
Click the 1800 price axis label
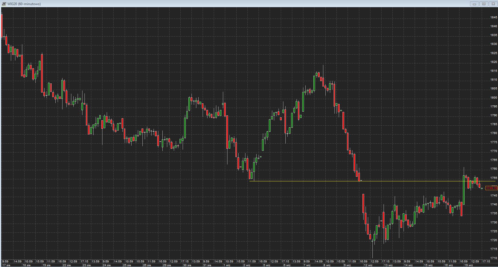click(493, 98)
